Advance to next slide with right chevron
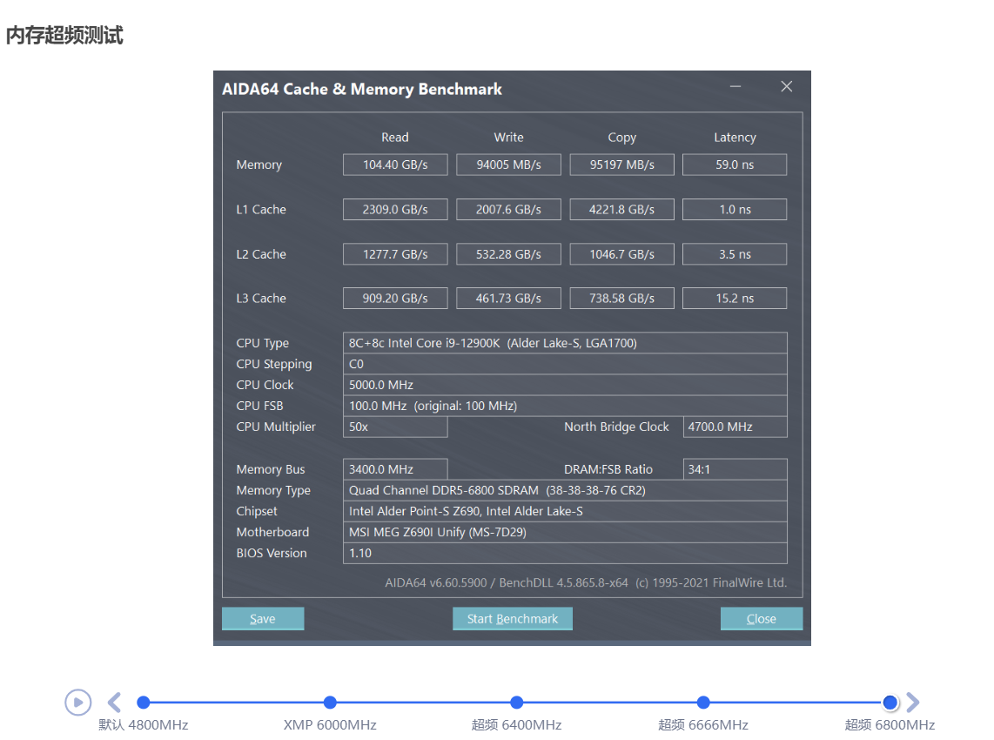Screen dimensions: 994x740 [x=912, y=702]
